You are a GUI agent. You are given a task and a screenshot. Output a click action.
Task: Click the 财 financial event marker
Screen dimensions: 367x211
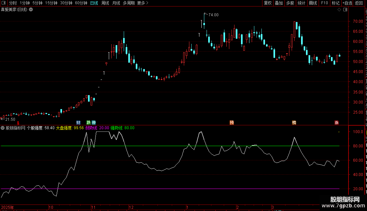[78, 123]
